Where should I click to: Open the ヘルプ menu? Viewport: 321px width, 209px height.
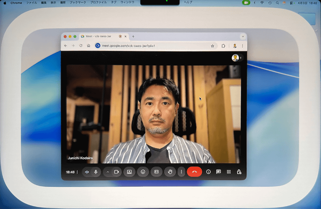pyautogui.click(x=188, y=2)
